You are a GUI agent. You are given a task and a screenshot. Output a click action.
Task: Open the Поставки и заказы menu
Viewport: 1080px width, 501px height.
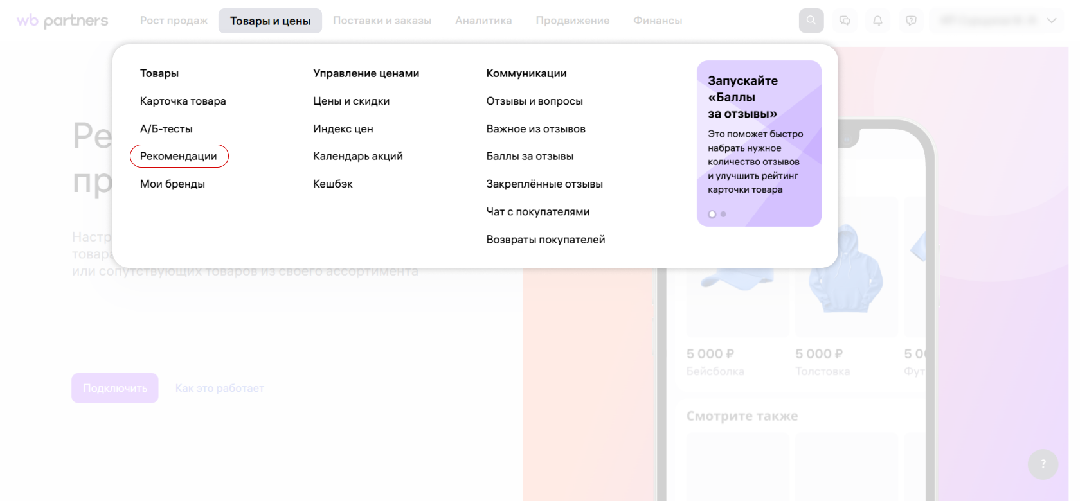(x=382, y=21)
